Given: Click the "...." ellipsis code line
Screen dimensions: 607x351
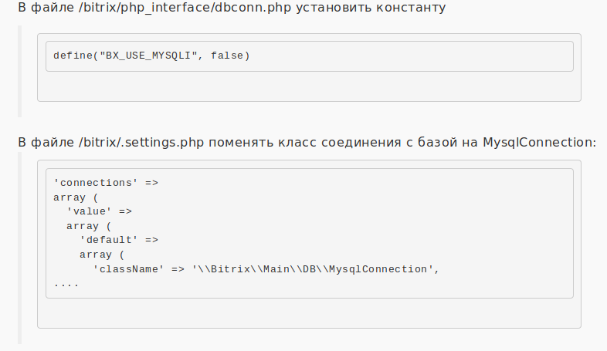Looking at the screenshot, I should coord(66,284).
